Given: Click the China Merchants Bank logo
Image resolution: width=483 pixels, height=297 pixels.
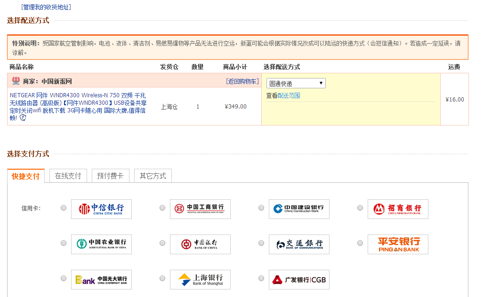Looking at the screenshot, I should [x=398, y=209].
